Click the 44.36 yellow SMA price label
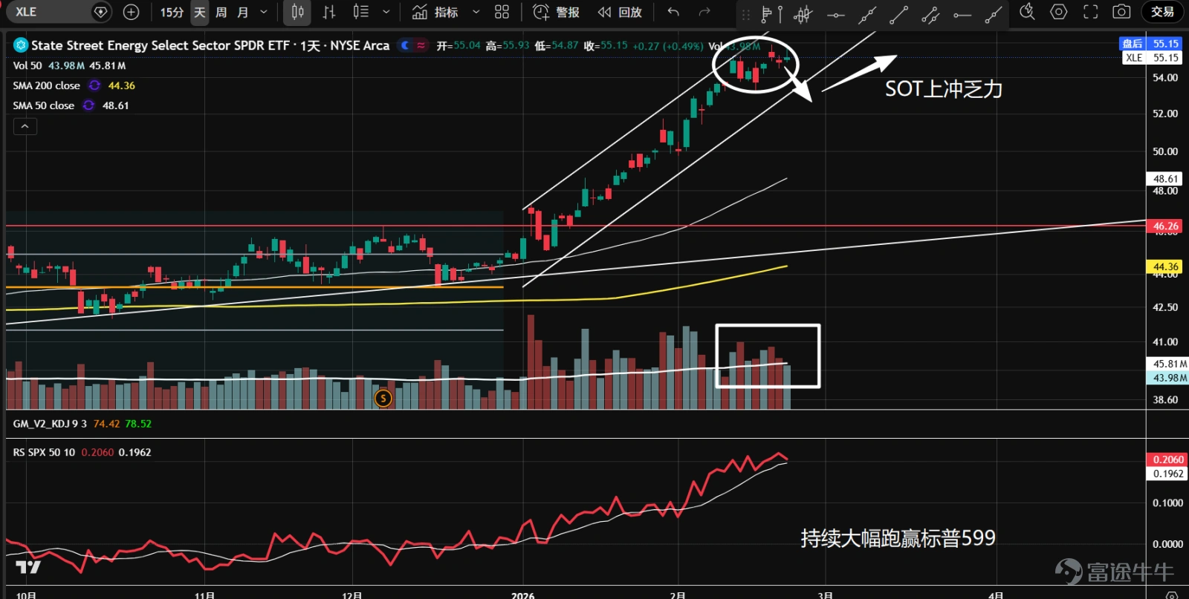This screenshot has height=599, width=1189. point(1165,266)
